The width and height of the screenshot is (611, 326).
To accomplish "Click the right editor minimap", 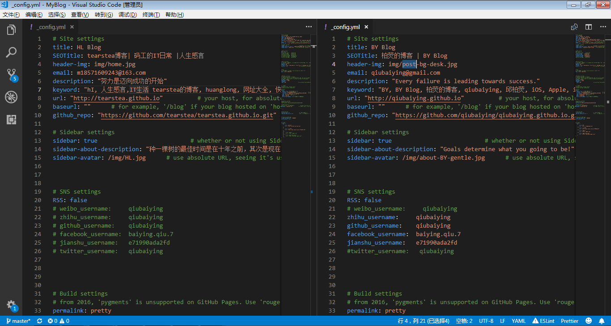I will tap(590, 174).
